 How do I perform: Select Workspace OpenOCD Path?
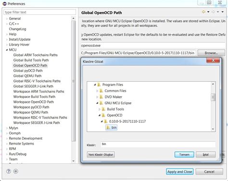click(34, 102)
